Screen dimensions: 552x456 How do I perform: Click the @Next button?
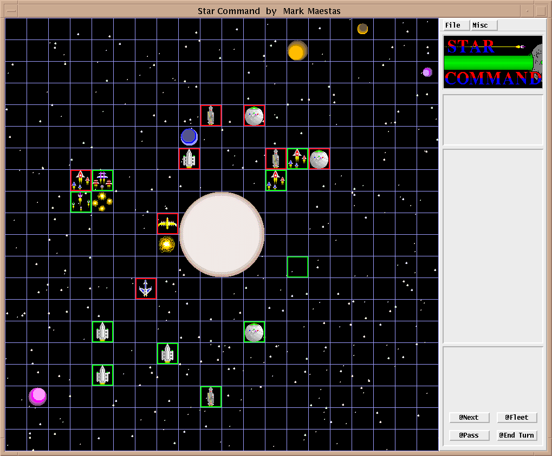click(x=469, y=418)
